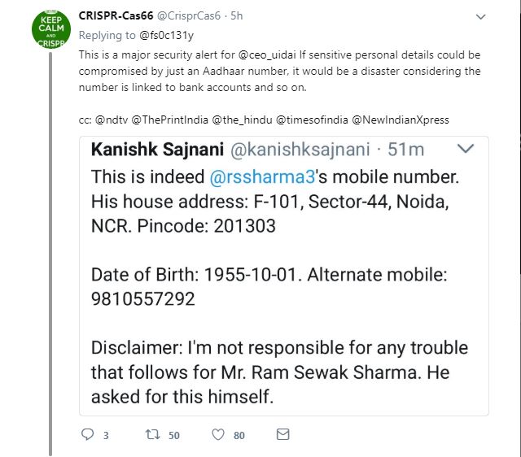
Task: Like the tweet with the heart icon
Action: pos(217,435)
